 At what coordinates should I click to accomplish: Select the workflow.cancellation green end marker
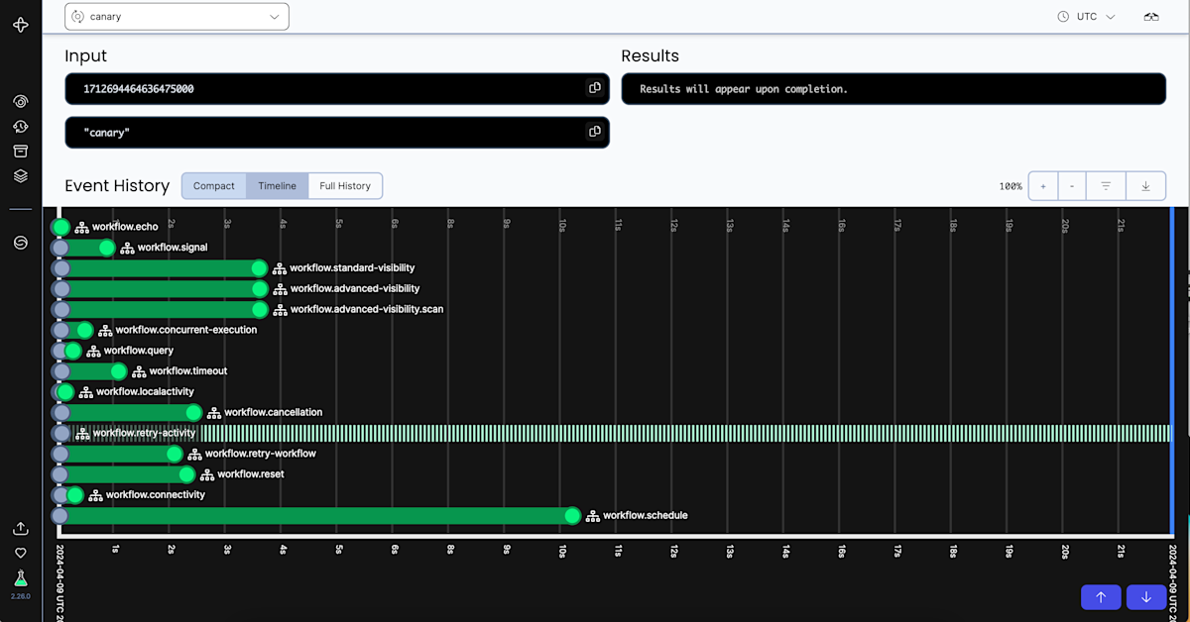[x=193, y=412]
